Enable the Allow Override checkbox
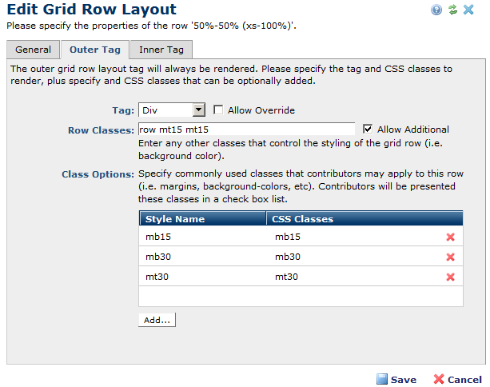The height and width of the screenshot is (387, 490). (x=218, y=110)
